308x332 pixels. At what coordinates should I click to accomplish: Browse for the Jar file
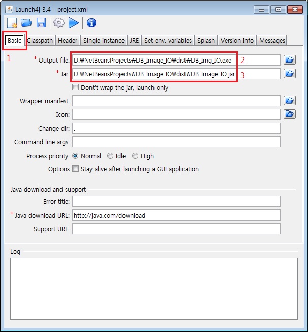click(289, 74)
